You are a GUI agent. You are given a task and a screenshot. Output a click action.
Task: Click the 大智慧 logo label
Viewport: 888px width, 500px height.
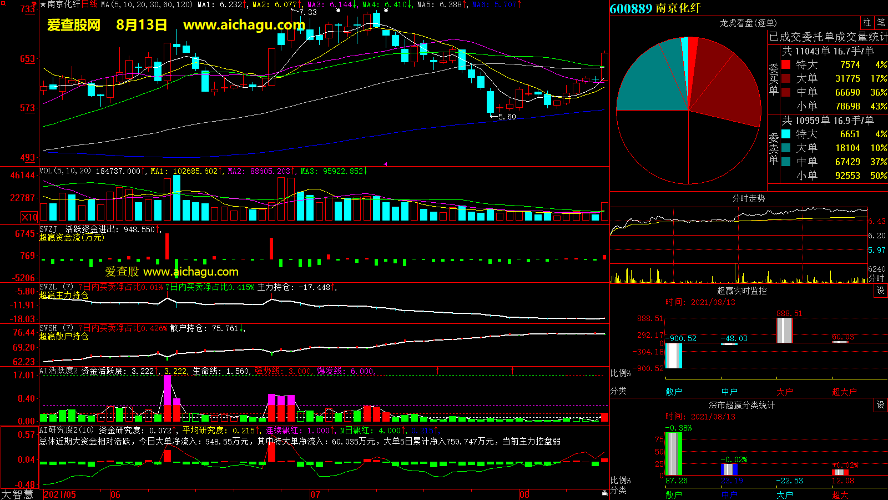[x=17, y=494]
